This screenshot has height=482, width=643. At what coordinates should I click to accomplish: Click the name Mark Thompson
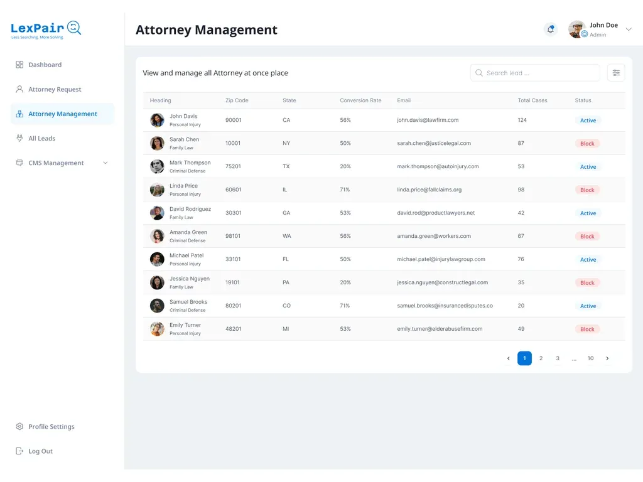[x=190, y=163]
